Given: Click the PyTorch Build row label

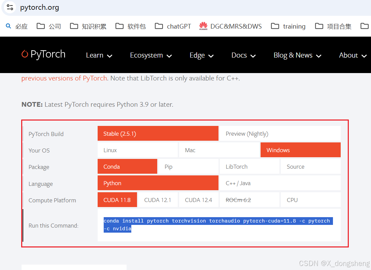Looking at the screenshot, I should pyautogui.click(x=46, y=134).
